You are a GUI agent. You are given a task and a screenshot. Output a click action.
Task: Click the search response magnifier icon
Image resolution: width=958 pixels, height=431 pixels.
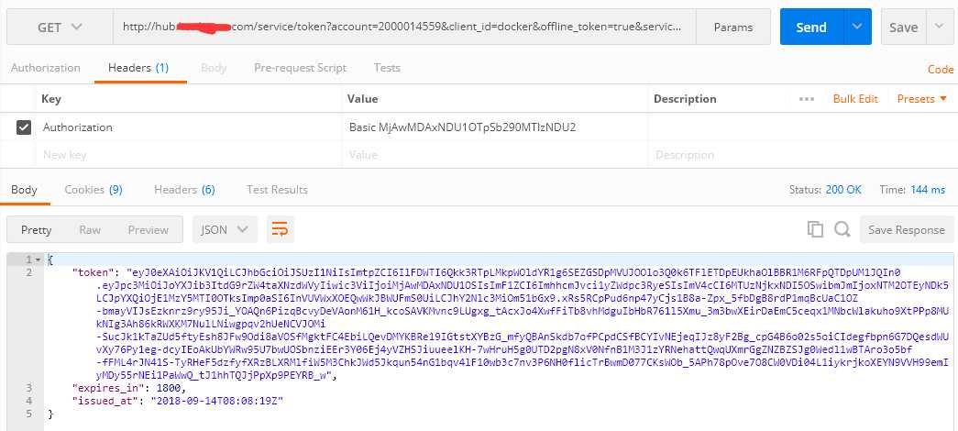click(x=840, y=229)
